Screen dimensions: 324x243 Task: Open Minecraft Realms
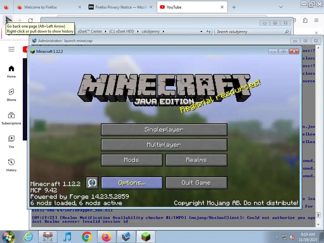click(x=196, y=160)
